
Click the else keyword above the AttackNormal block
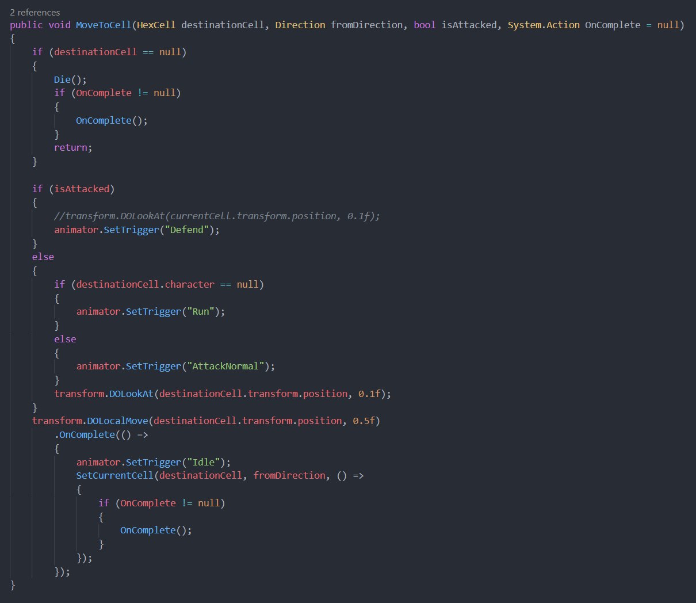point(65,339)
